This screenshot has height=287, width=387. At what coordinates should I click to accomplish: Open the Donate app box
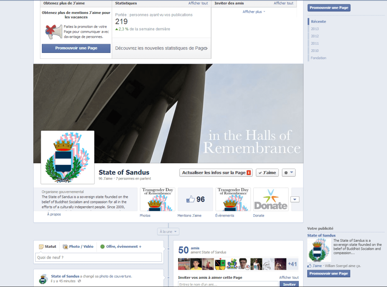pyautogui.click(x=271, y=199)
